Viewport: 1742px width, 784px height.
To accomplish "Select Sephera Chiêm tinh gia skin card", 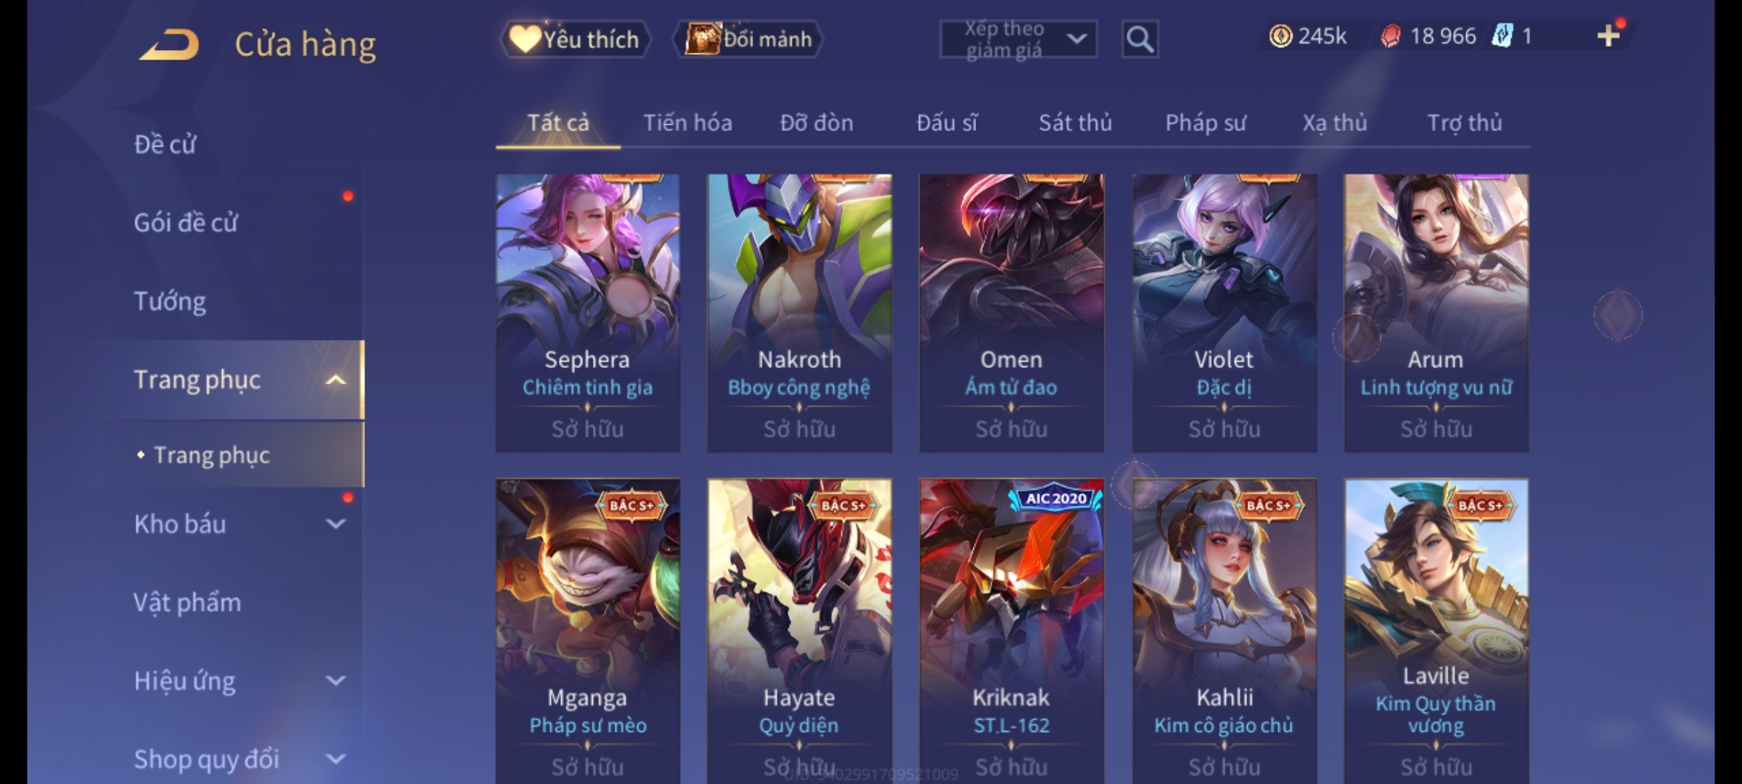I will (588, 313).
